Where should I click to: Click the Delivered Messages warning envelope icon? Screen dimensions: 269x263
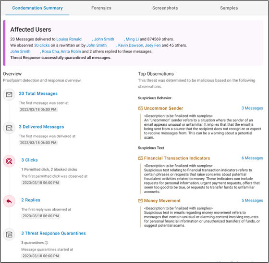(x=9, y=128)
